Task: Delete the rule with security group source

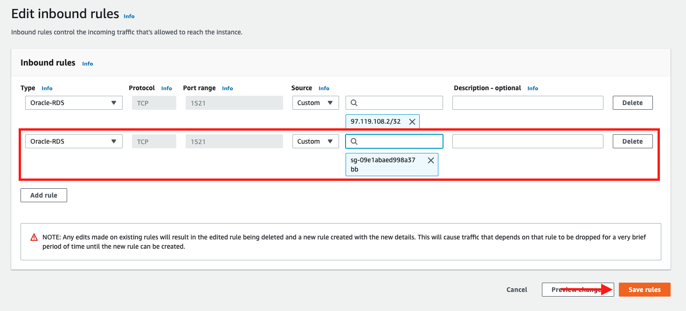Action: point(632,141)
